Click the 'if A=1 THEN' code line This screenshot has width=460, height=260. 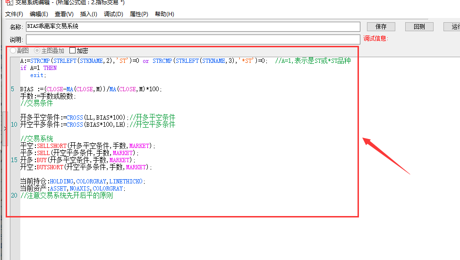pyautogui.click(x=38, y=68)
